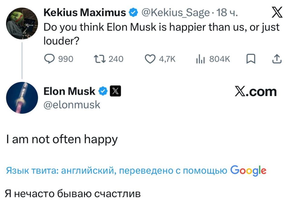This screenshot has height=207, width=290.
Task: Bookmark the Kekius Maximus tweet
Action: (250, 59)
